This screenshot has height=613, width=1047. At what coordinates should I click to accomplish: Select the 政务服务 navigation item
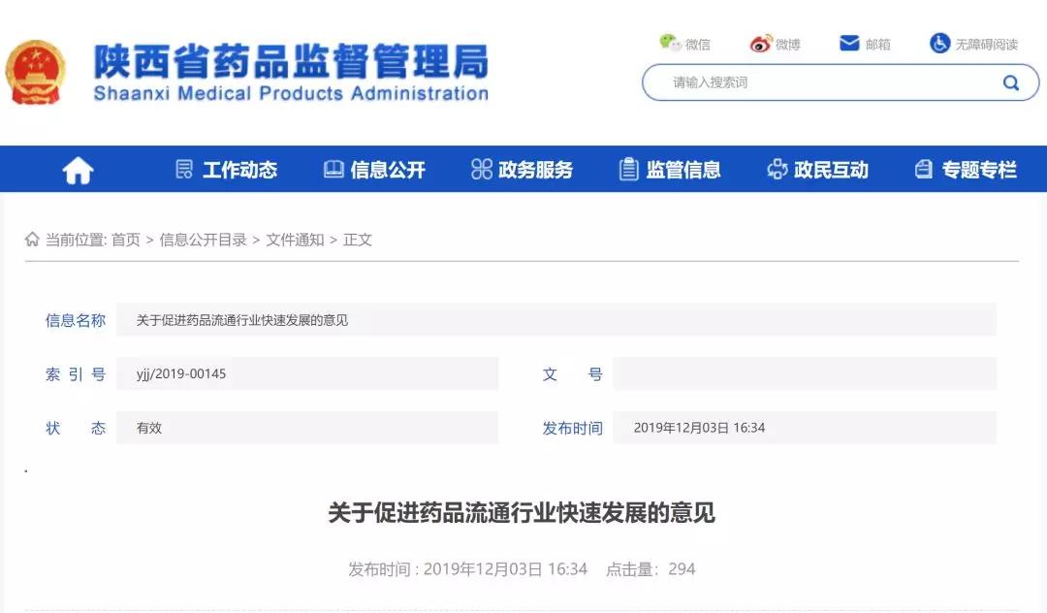click(522, 170)
